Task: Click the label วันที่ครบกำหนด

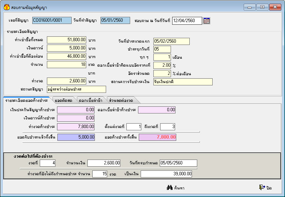Action: click(x=144, y=163)
